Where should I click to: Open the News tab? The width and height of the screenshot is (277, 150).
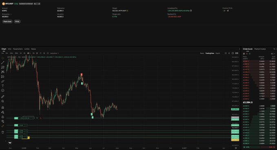(33, 49)
